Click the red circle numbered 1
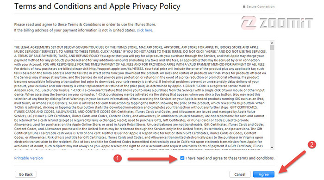 [x=118, y=159]
